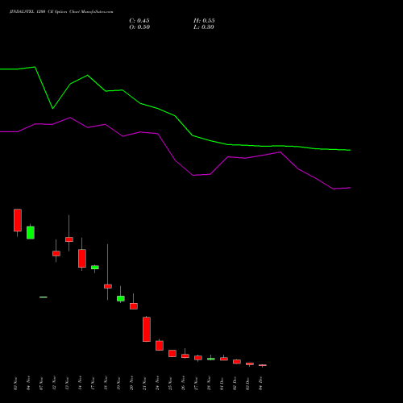Click the 02 Dec date label
The width and height of the screenshot is (403, 403).
click(235, 383)
